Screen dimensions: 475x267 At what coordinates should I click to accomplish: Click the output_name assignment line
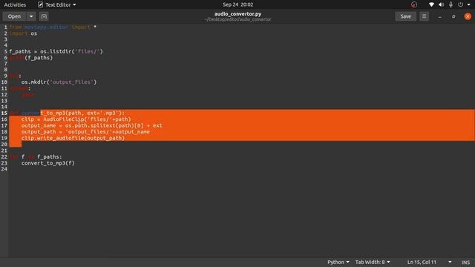(92, 125)
